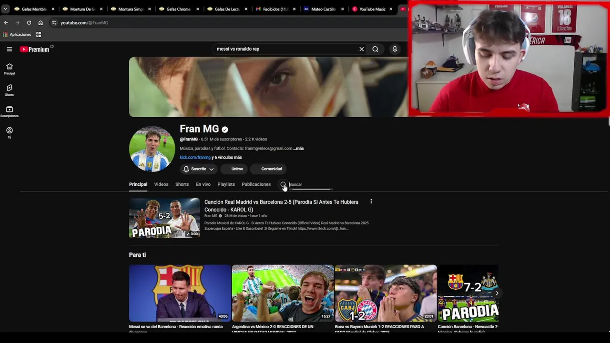Open three-dot menu for the featured video
Image resolution: width=610 pixels, height=343 pixels.
coord(371,202)
